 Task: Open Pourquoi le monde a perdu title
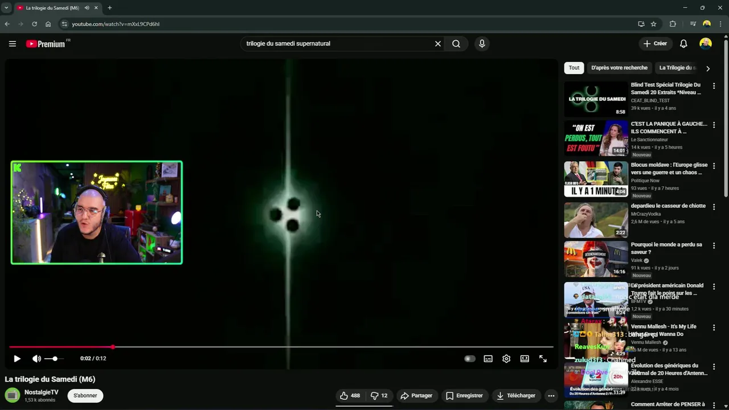click(x=666, y=248)
